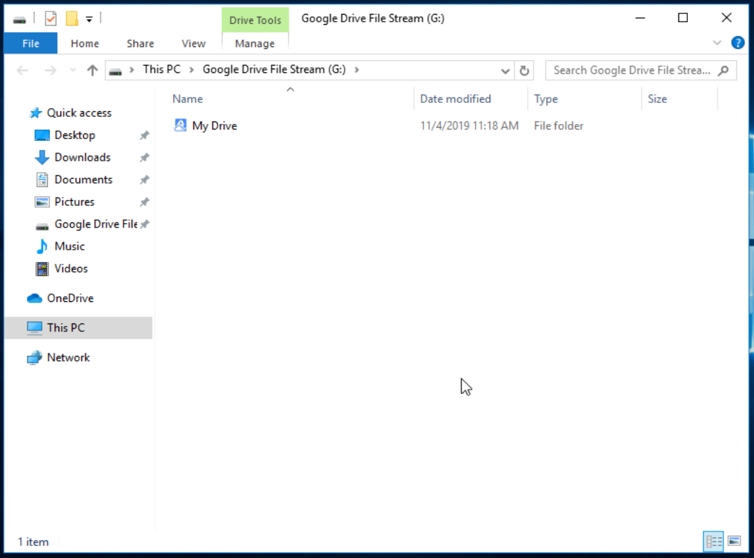Switch to the Share ribbon tab
Screen dimensions: 754x558
tap(141, 43)
